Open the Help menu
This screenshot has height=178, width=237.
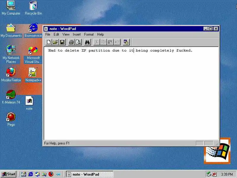click(x=100, y=34)
